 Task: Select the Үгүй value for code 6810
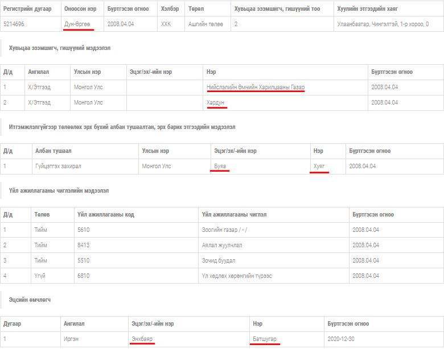point(40,275)
